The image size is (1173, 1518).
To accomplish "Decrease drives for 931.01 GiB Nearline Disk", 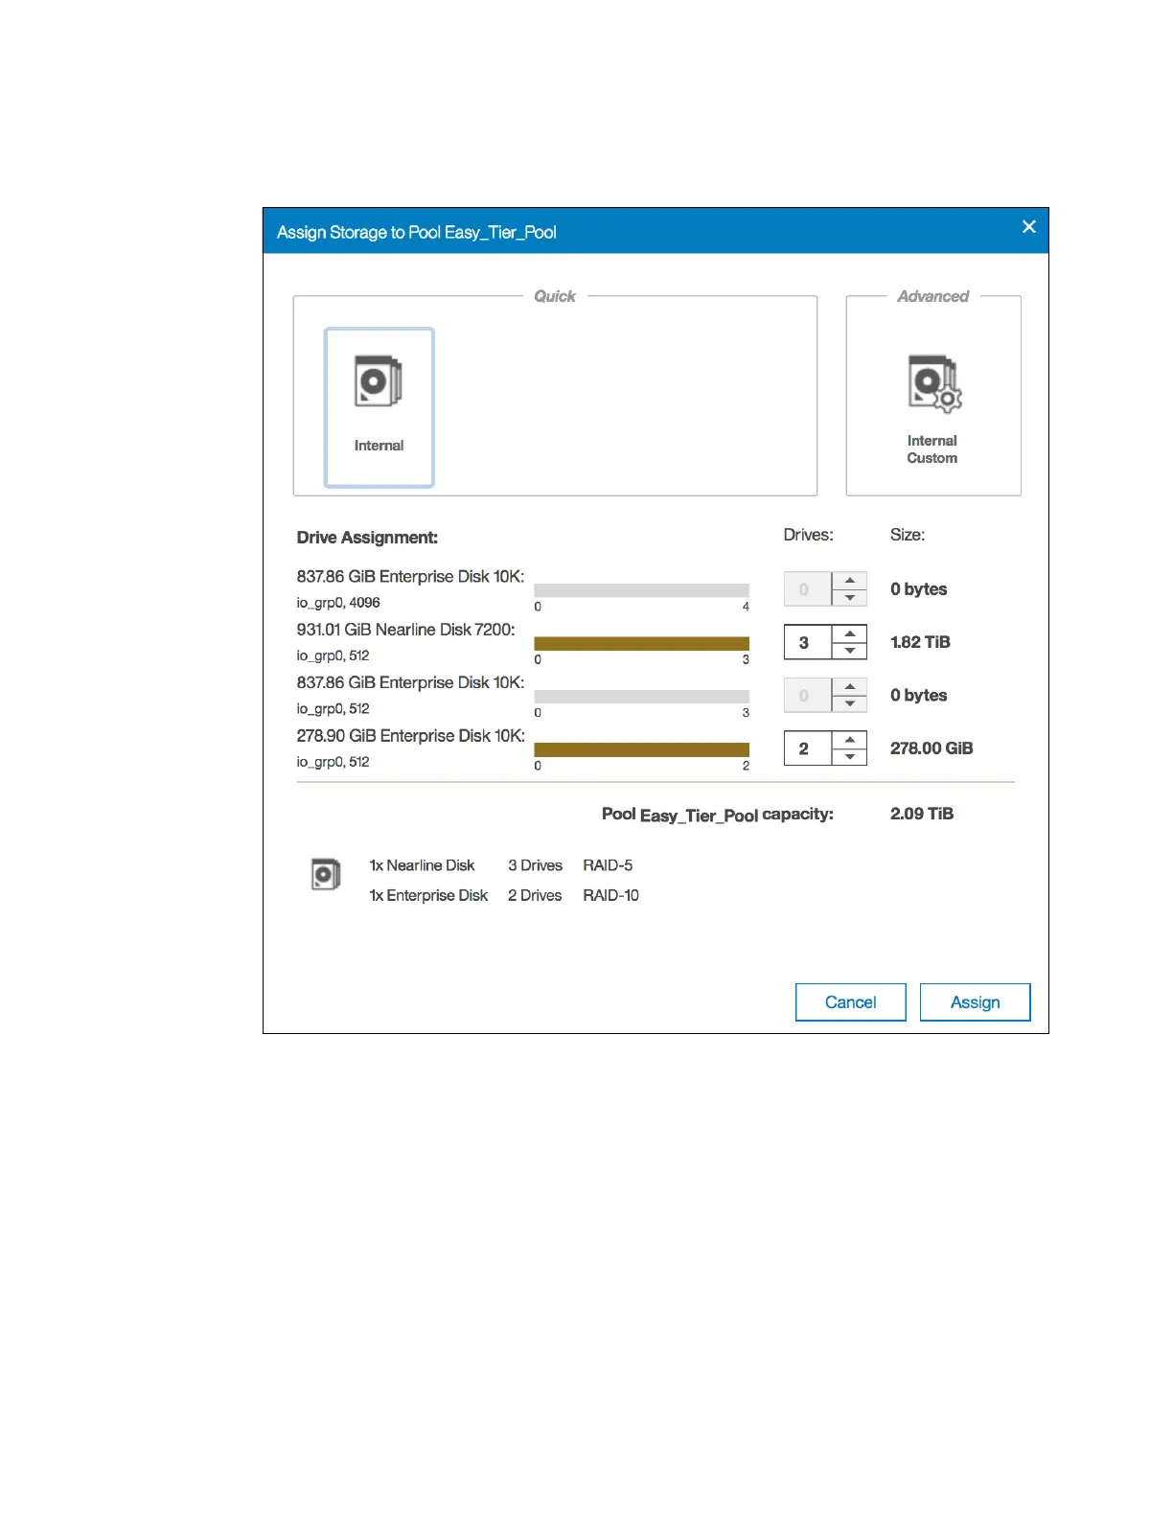I will tap(849, 651).
